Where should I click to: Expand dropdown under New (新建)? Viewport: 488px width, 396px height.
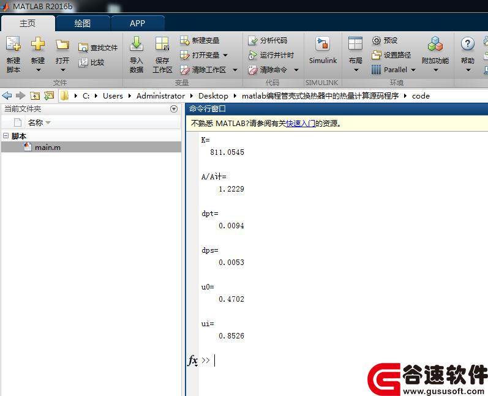[x=38, y=70]
